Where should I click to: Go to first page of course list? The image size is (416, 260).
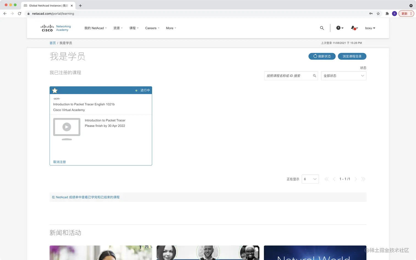(327, 179)
